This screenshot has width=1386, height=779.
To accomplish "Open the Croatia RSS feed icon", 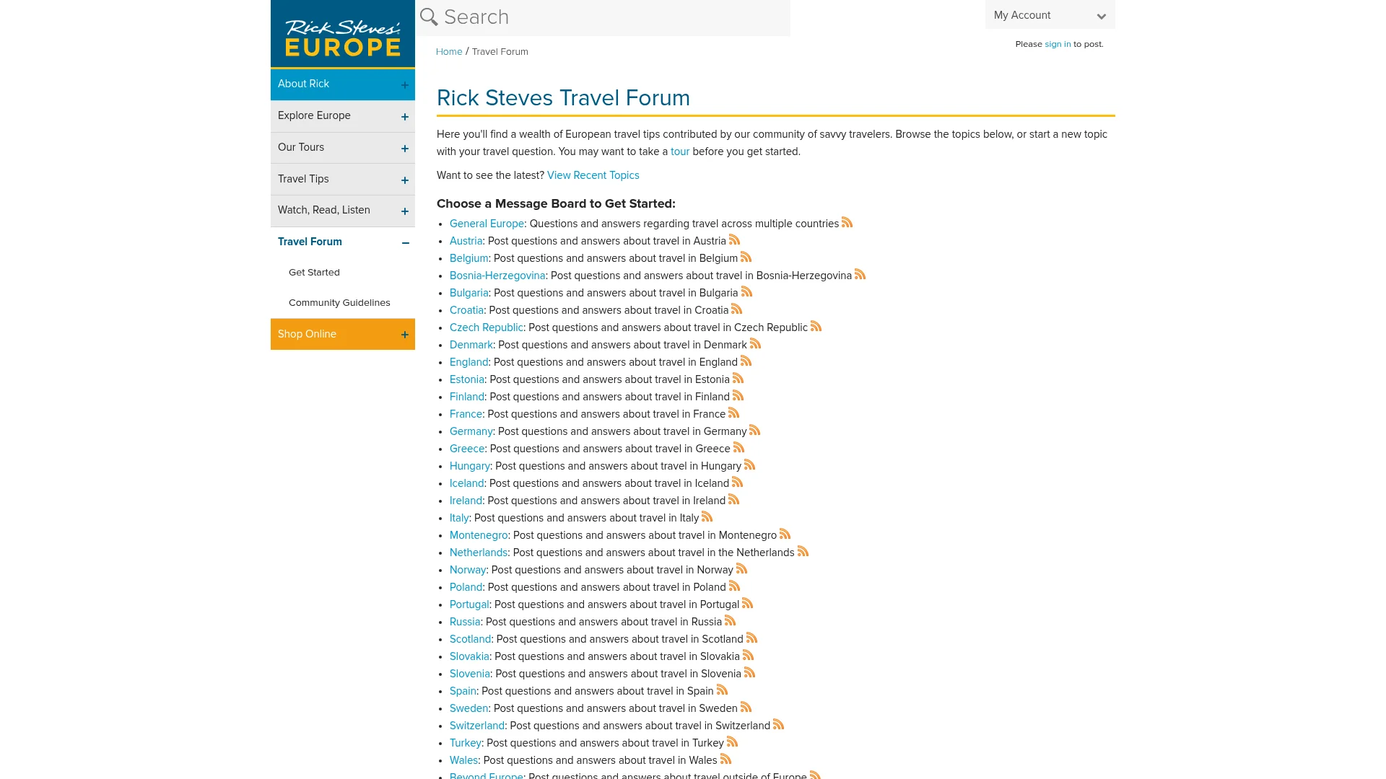I will [736, 309].
